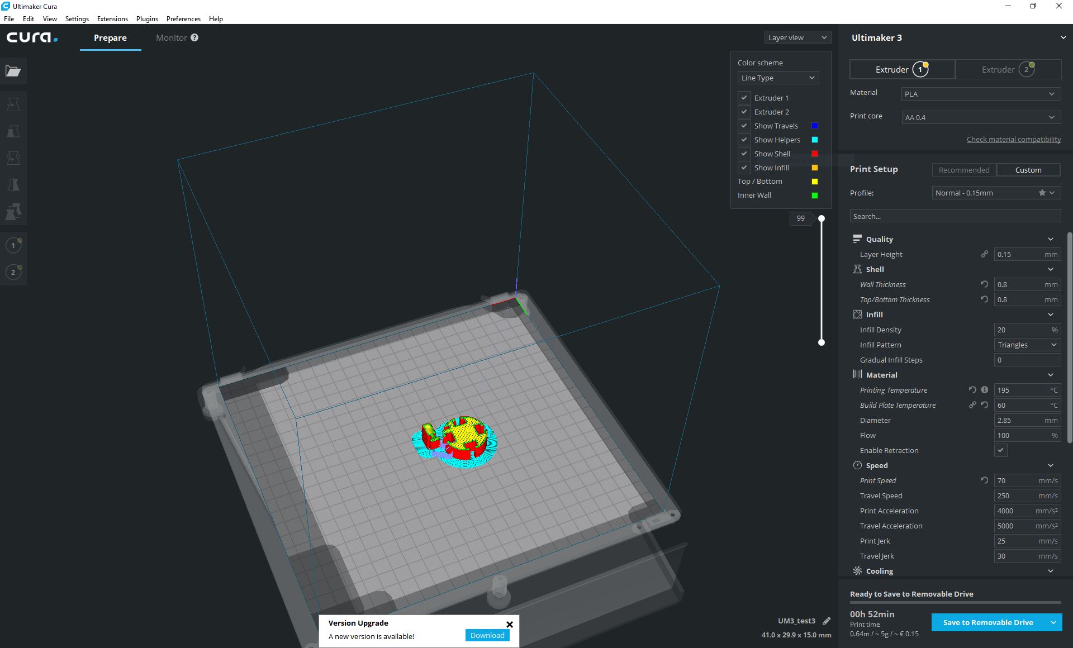Image resolution: width=1073 pixels, height=648 pixels.
Task: Toggle the Show Infill checkbox
Action: pyautogui.click(x=744, y=168)
